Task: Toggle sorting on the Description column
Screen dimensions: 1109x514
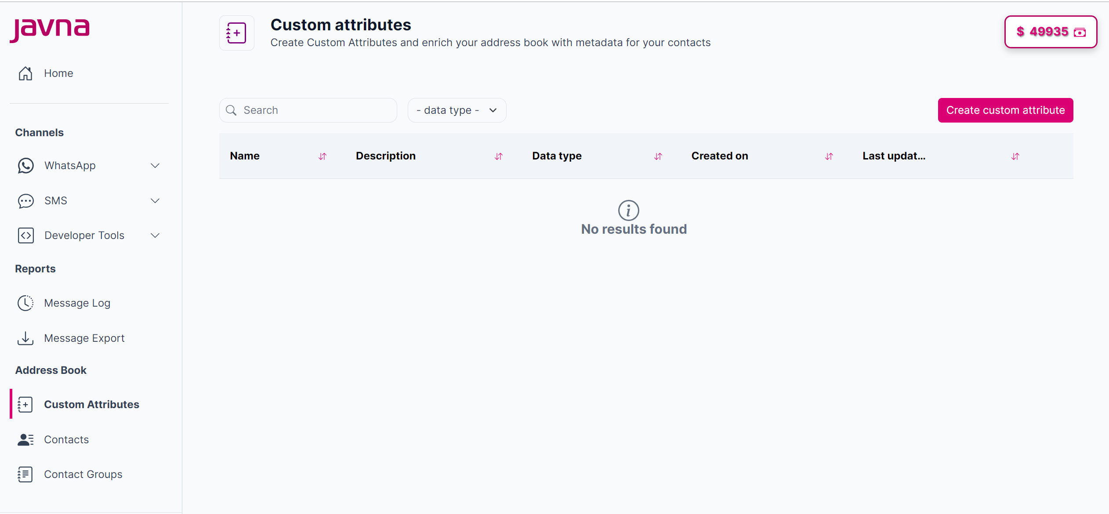Action: (x=498, y=156)
